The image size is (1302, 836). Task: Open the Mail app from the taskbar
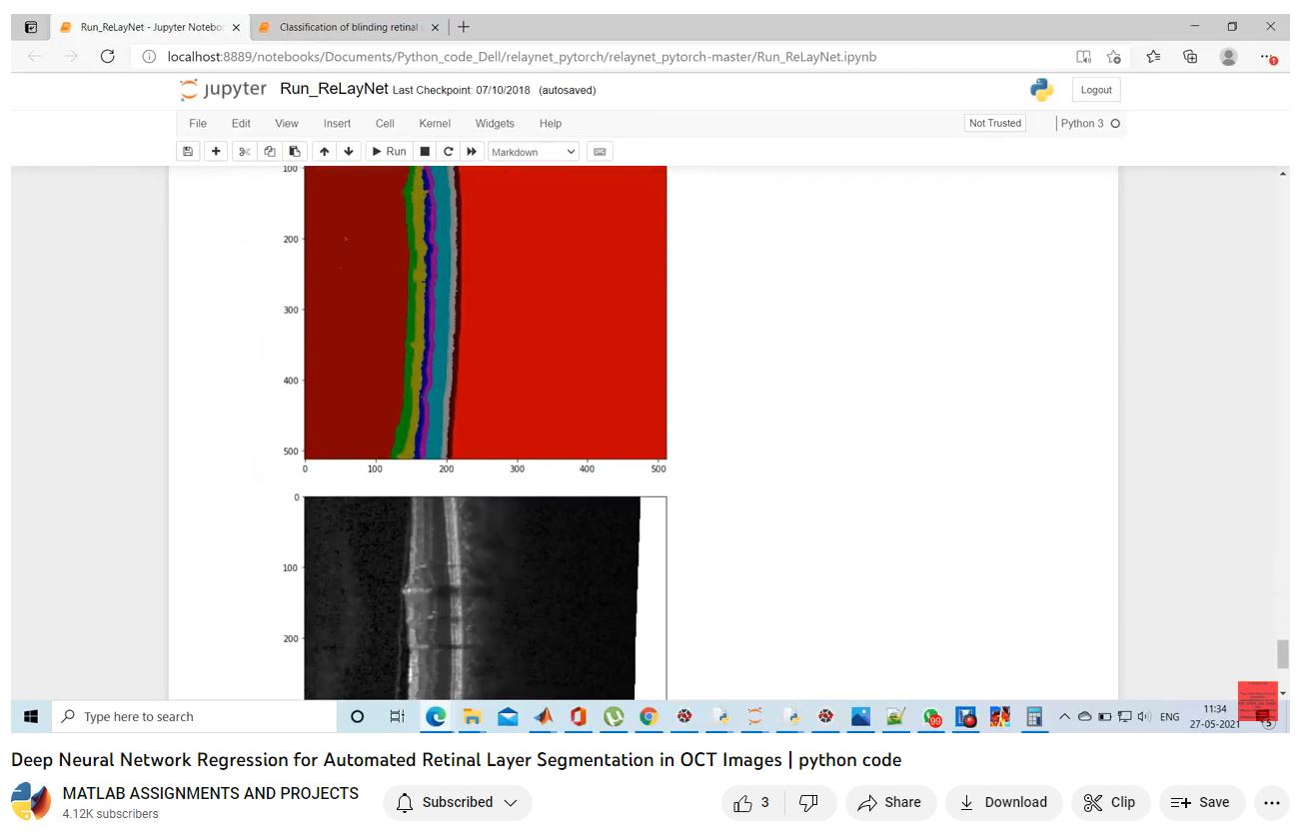point(508,716)
